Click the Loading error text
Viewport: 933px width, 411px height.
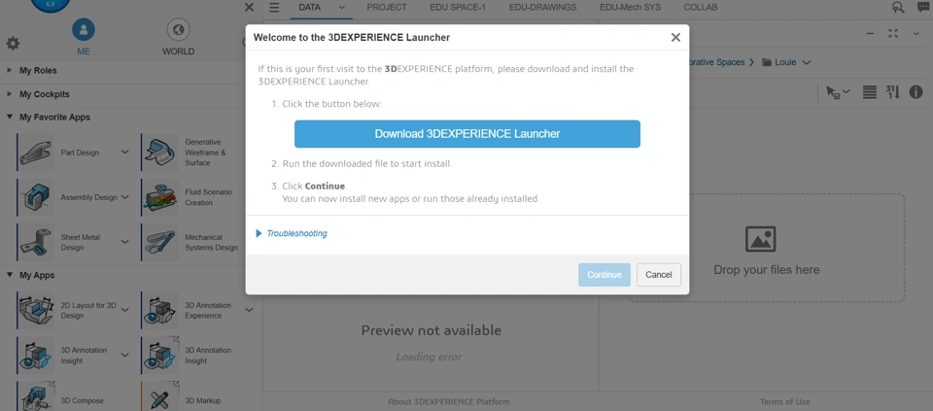tap(429, 357)
